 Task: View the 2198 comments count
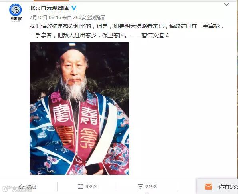click(x=151, y=186)
